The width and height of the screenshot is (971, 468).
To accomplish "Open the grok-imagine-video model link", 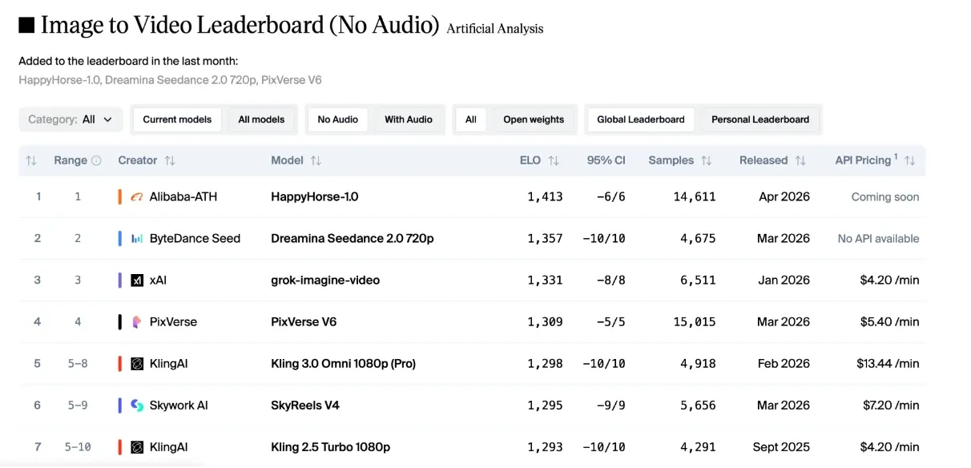I will pos(325,280).
